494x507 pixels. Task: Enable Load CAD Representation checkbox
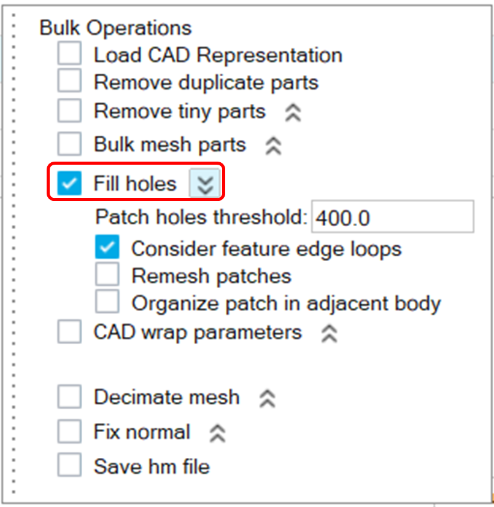pyautogui.click(x=69, y=54)
